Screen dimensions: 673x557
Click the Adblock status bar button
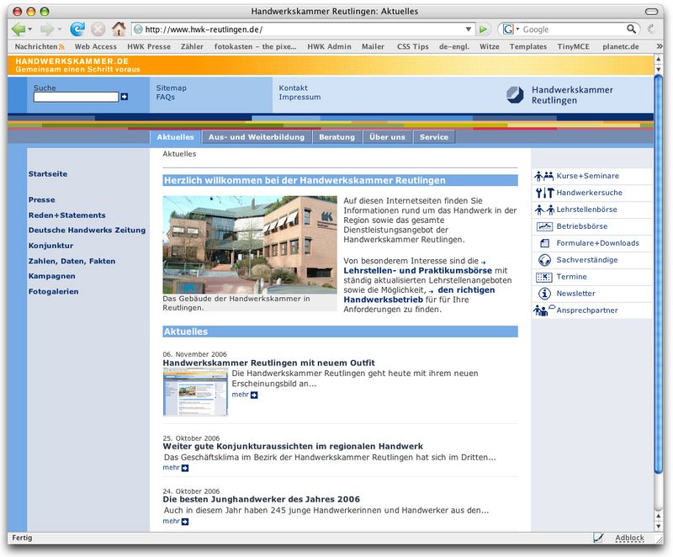click(x=629, y=538)
